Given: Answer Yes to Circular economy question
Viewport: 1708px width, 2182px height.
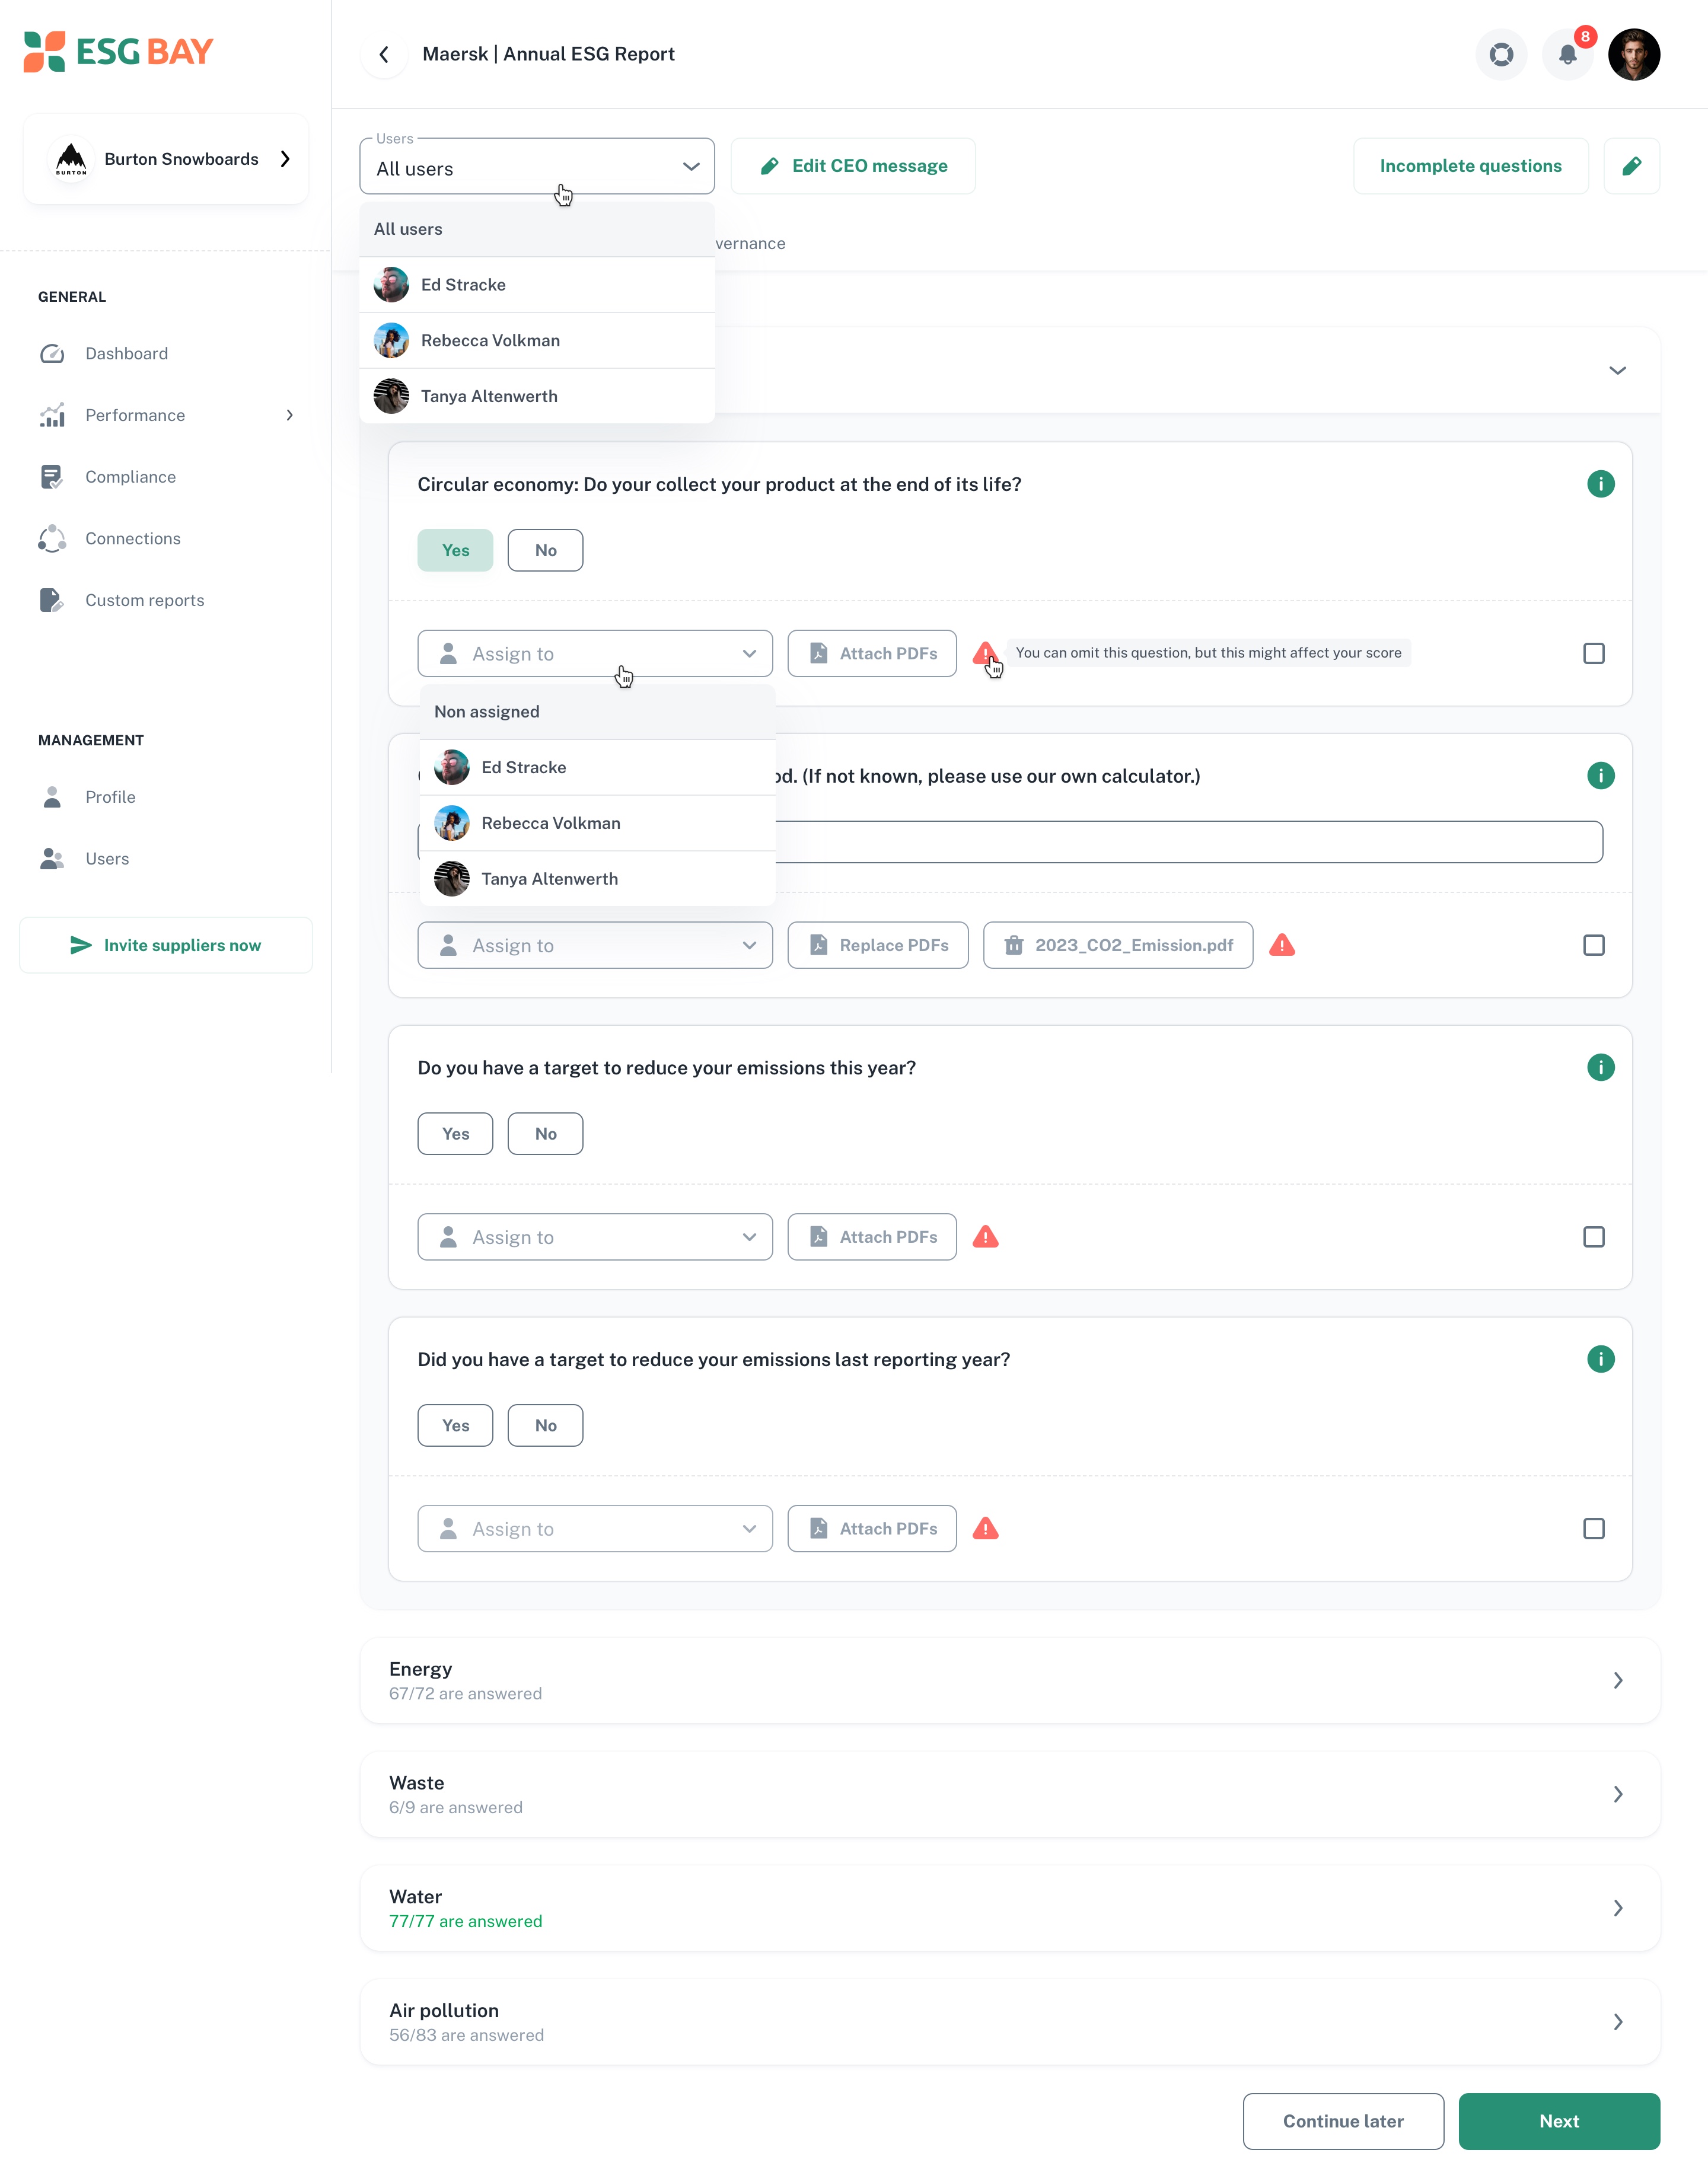Looking at the screenshot, I should coord(456,551).
